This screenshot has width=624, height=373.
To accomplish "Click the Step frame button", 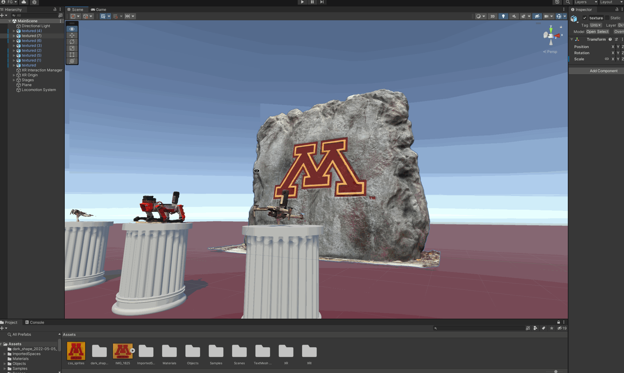I will tap(322, 2).
